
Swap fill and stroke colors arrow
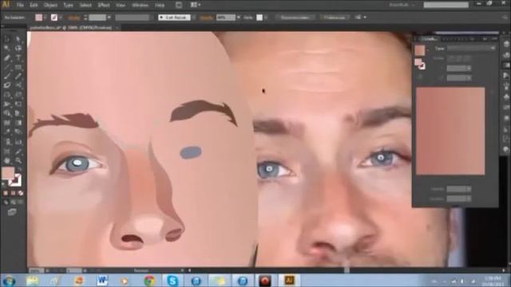pos(19,170)
